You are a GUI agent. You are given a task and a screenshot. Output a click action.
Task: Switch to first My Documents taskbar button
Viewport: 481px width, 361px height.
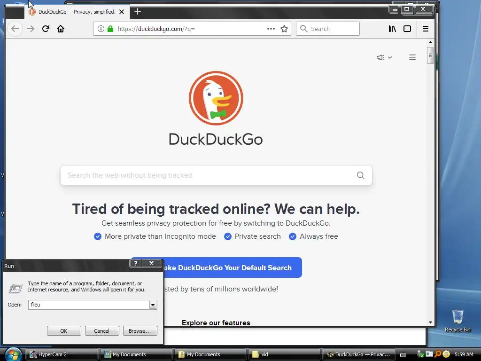pos(136,354)
